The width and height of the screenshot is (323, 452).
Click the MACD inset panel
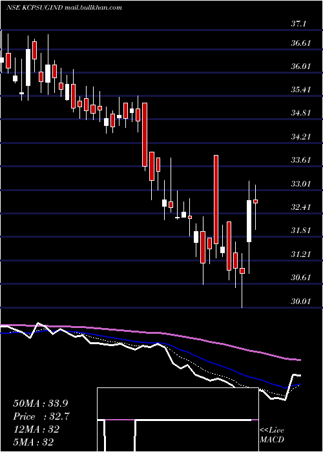point(178,420)
